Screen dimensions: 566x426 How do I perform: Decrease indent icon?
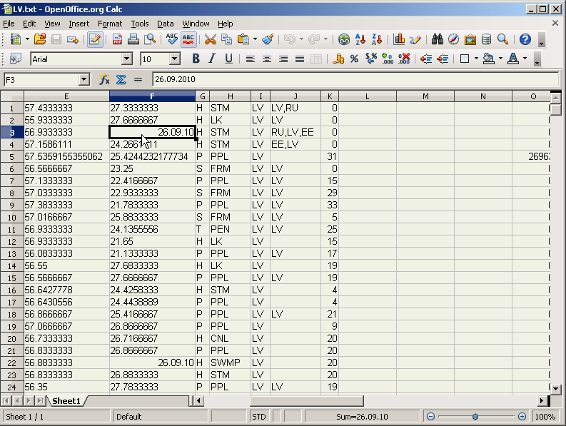[x=426, y=59]
